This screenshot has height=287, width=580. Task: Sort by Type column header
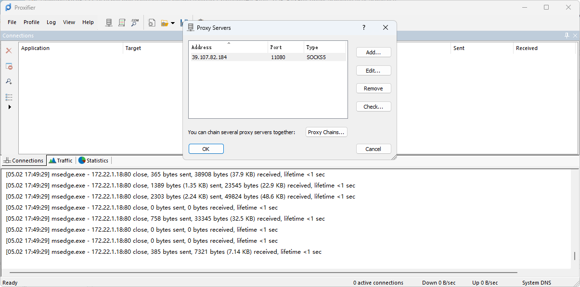pyautogui.click(x=325, y=47)
